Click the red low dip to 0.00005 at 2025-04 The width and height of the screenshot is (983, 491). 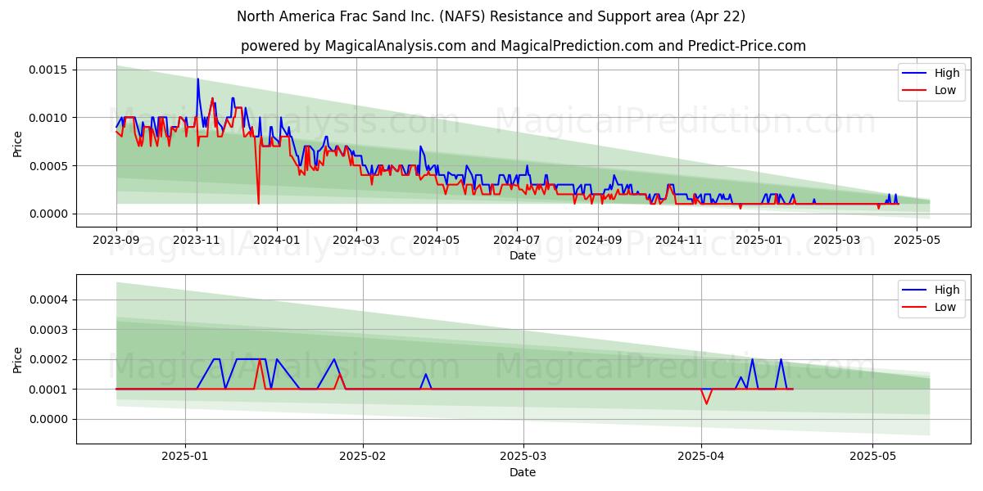click(x=706, y=403)
